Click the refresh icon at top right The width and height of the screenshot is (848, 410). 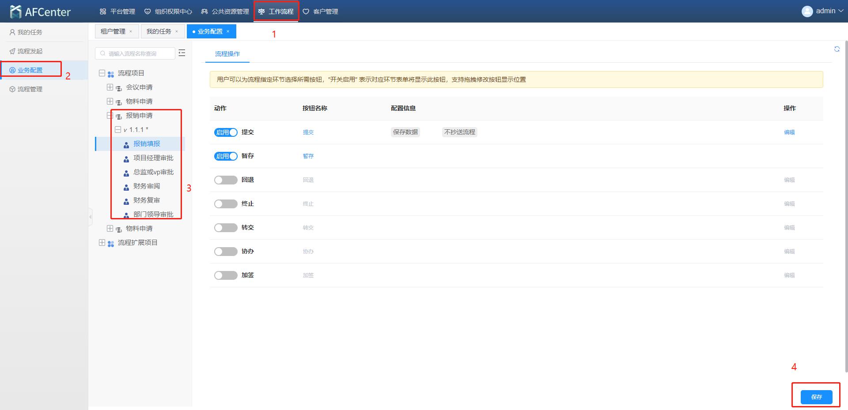(x=837, y=49)
